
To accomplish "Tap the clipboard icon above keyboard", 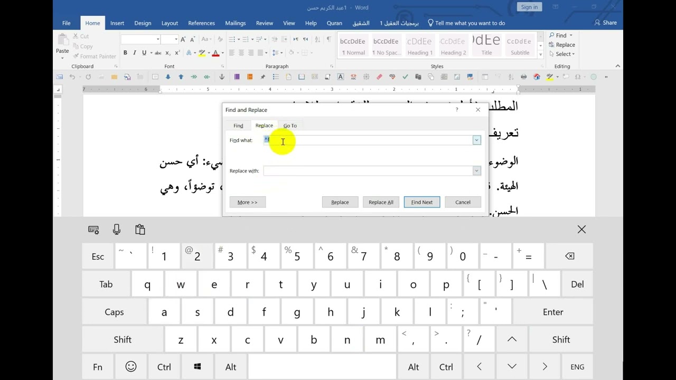I will click(140, 229).
